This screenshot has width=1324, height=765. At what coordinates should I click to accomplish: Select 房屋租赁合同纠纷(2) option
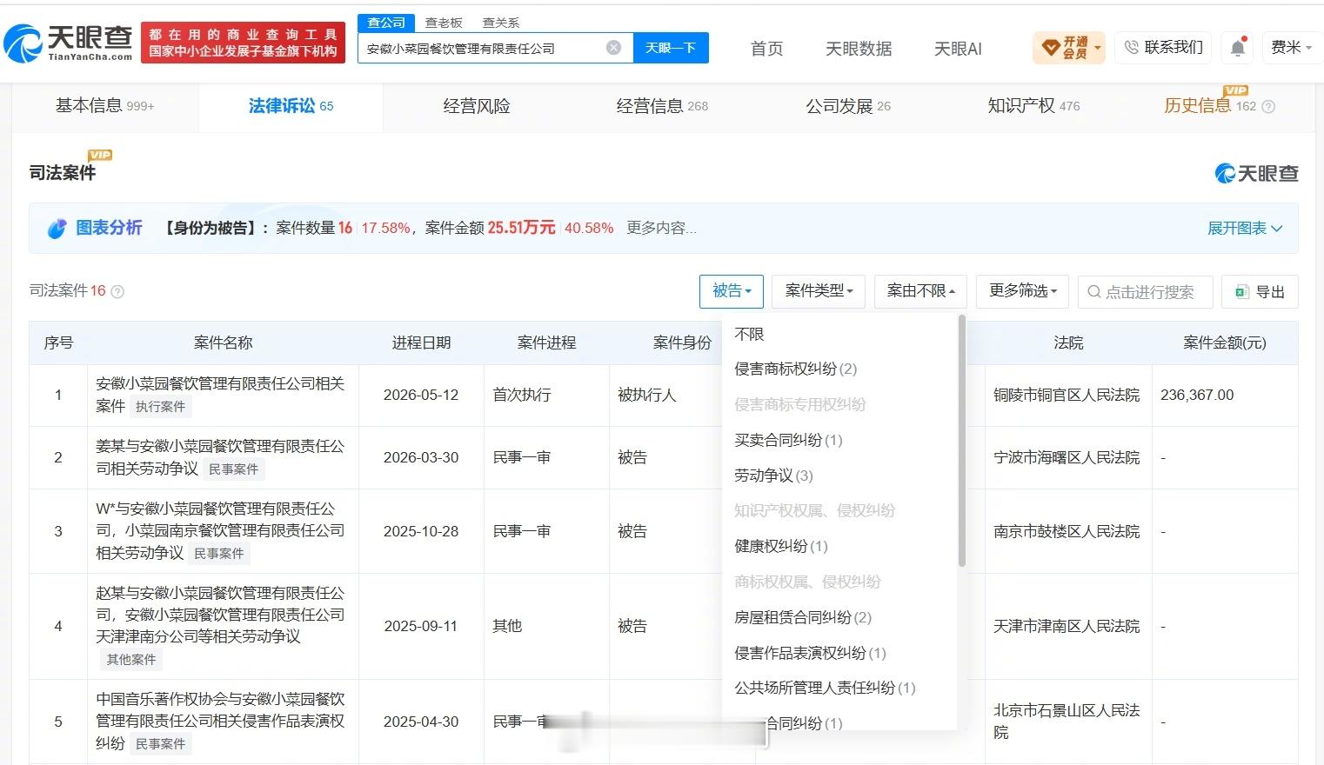[803, 617]
